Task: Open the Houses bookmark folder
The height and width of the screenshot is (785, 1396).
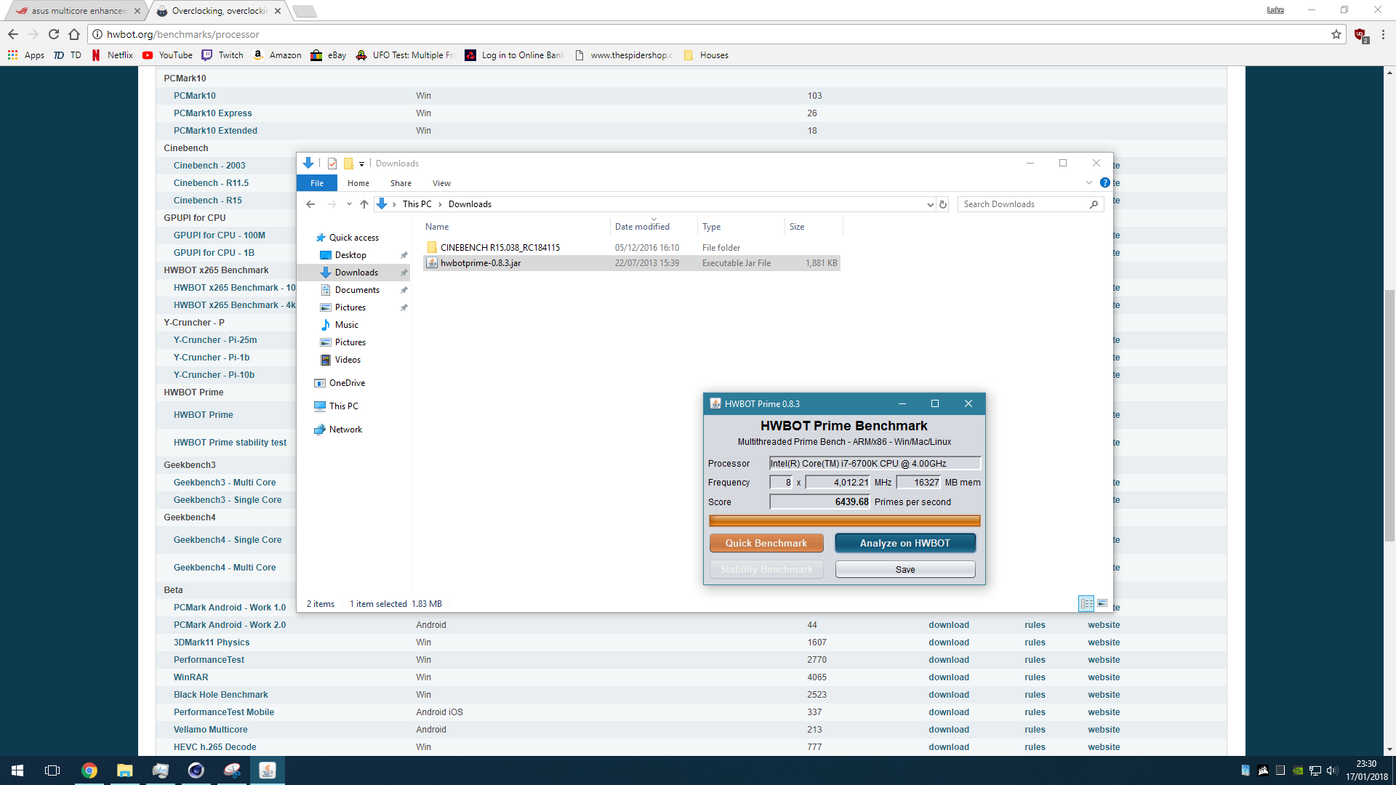Action: coord(706,55)
